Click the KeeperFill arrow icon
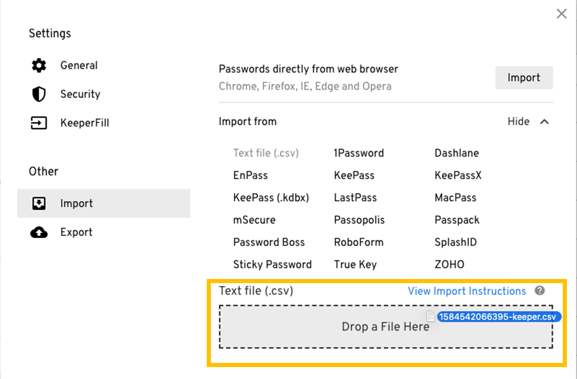The image size is (577, 379). tap(39, 123)
